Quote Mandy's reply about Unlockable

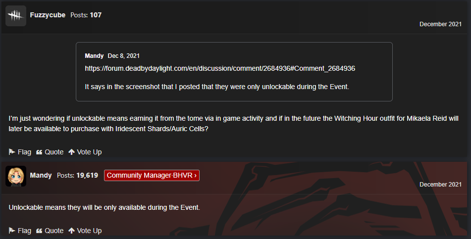pos(50,231)
